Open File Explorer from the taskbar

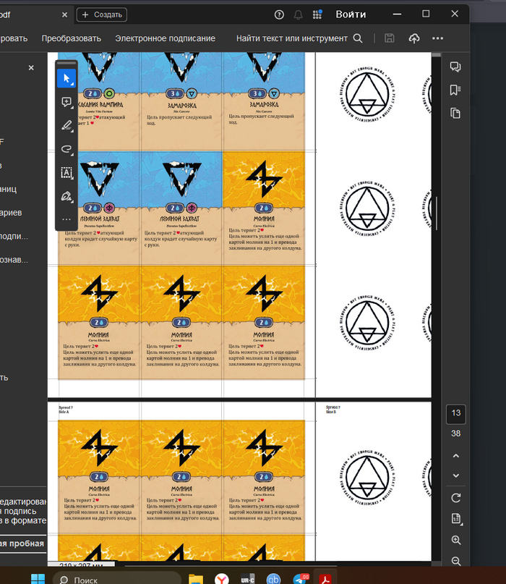pyautogui.click(x=196, y=579)
